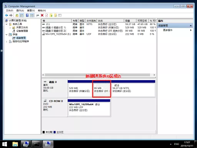Click the properties icon with red checkmark
This screenshot has width=197, height=148.
click(x=47, y=15)
